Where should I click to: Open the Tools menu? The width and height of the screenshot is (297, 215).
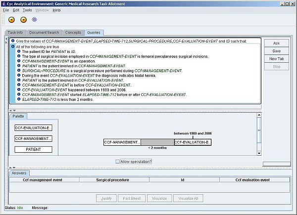click(x=27, y=10)
